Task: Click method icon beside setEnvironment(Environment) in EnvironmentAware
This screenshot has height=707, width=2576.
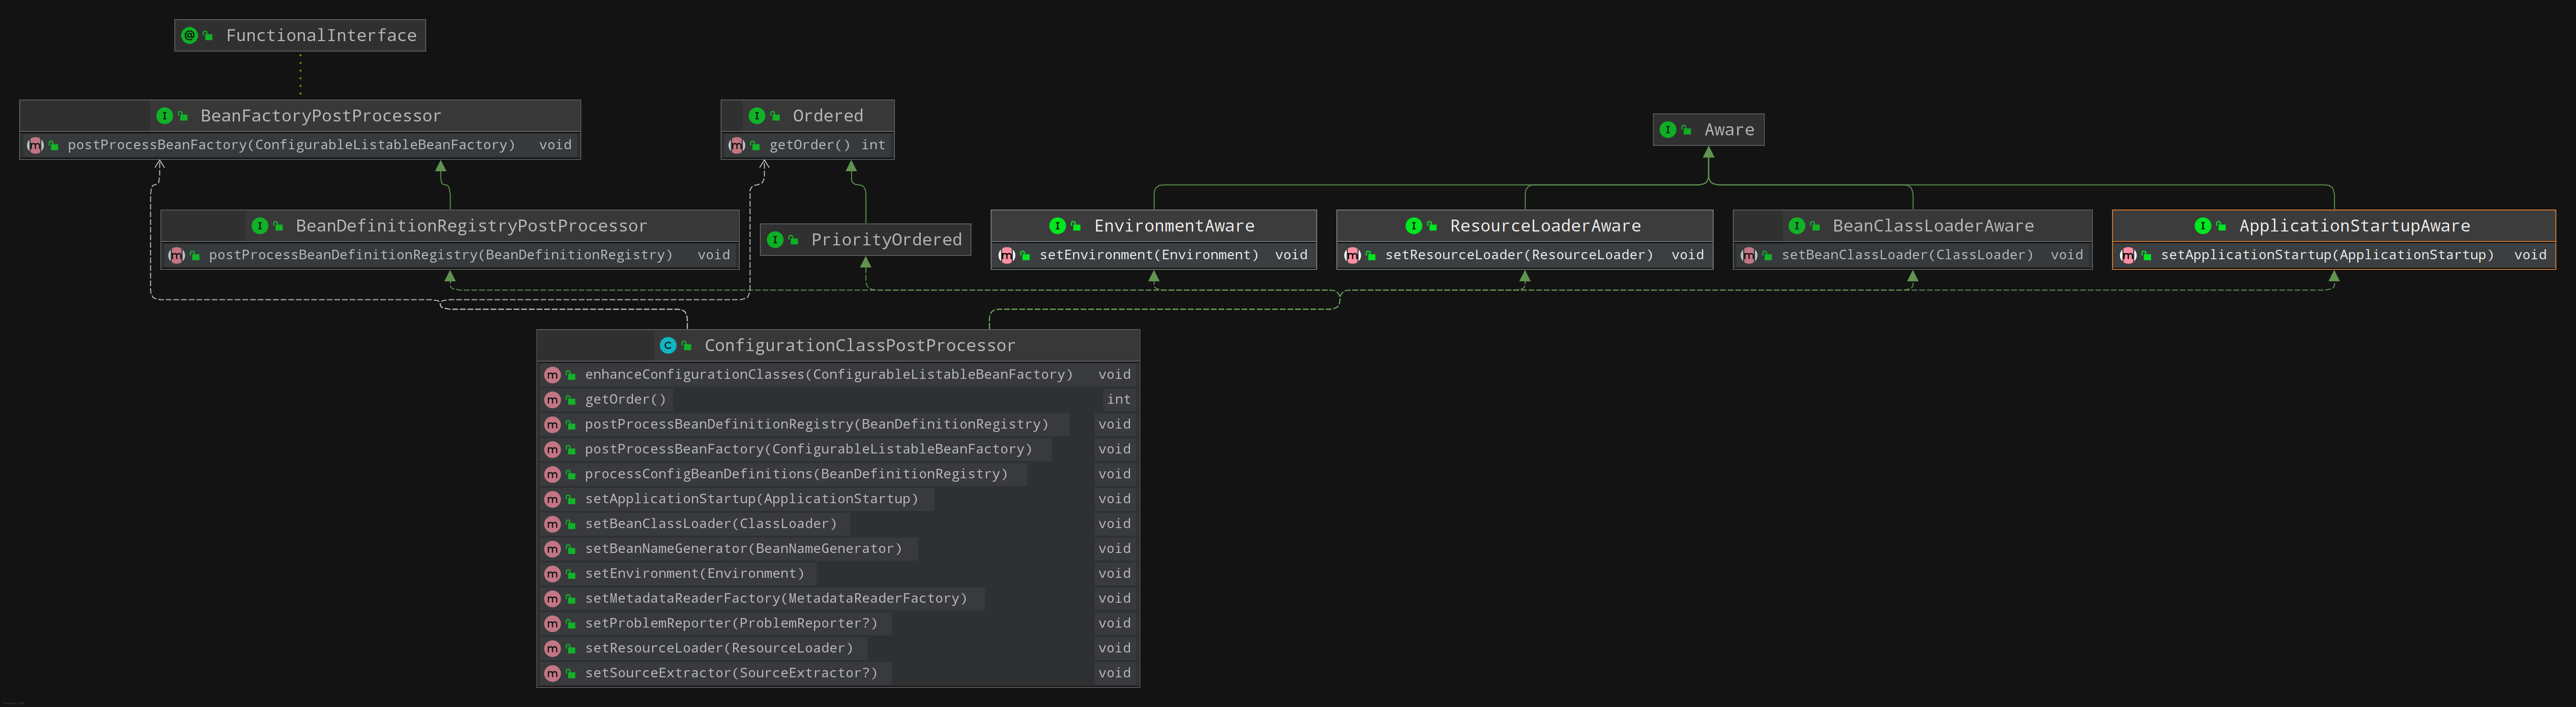Action: (x=1007, y=255)
